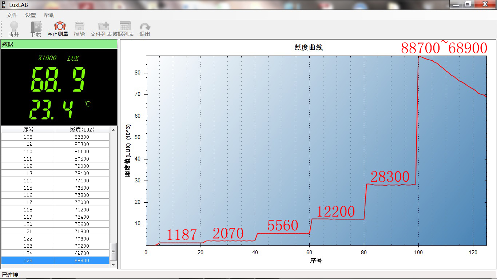Select the row with value 74200

[55, 210]
